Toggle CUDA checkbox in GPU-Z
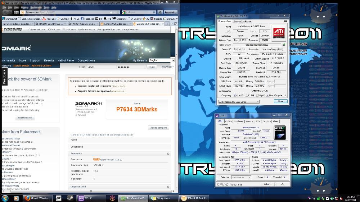 (247, 95)
